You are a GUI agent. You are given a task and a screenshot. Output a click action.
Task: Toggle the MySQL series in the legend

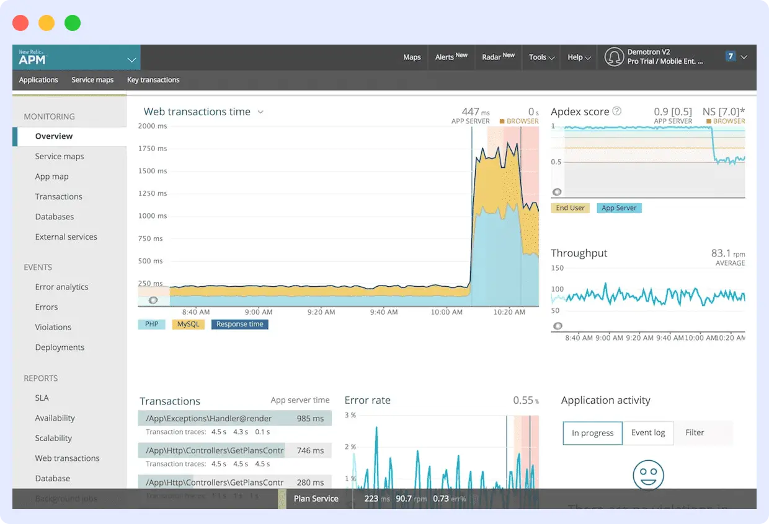188,324
